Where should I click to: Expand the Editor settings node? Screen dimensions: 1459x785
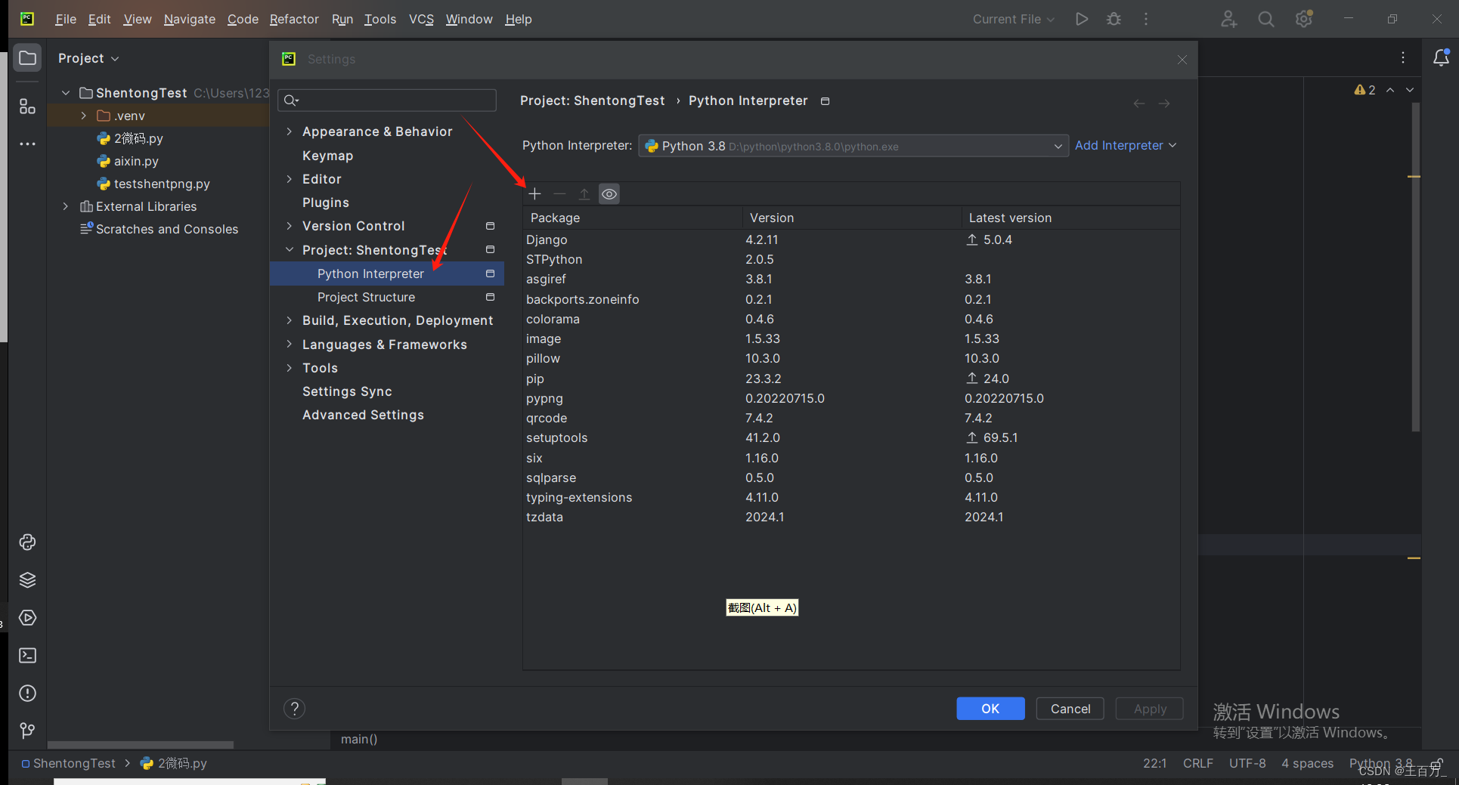(x=289, y=179)
